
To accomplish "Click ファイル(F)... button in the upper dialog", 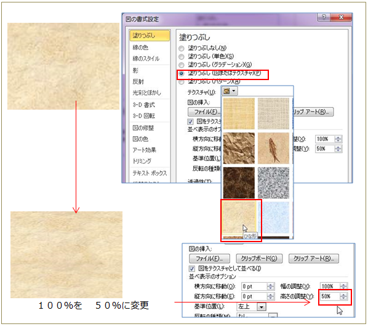I will pos(204,112).
